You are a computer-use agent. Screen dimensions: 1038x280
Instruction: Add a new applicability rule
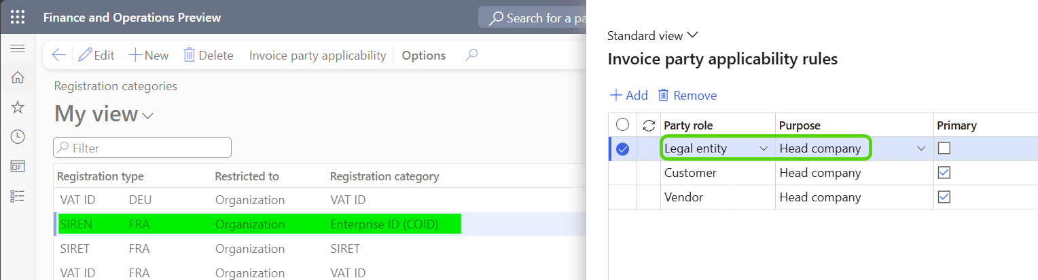point(628,96)
